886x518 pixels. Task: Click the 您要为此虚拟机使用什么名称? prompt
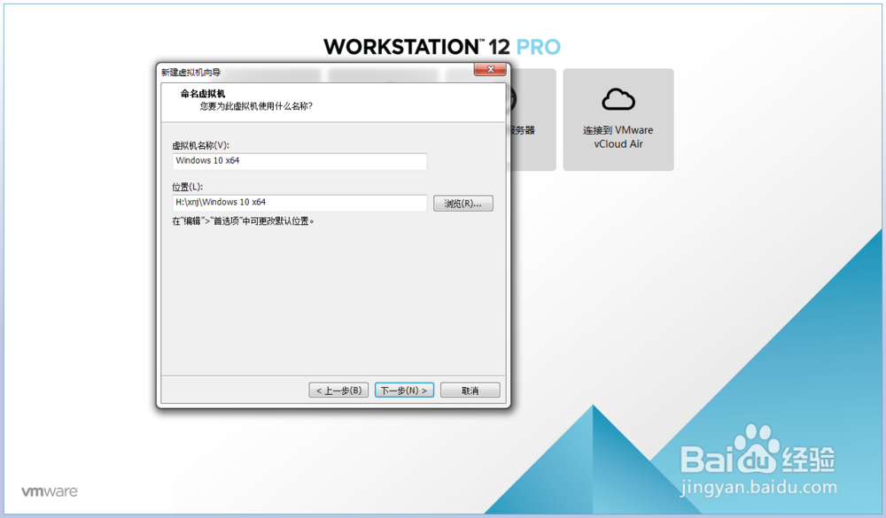coord(256,106)
